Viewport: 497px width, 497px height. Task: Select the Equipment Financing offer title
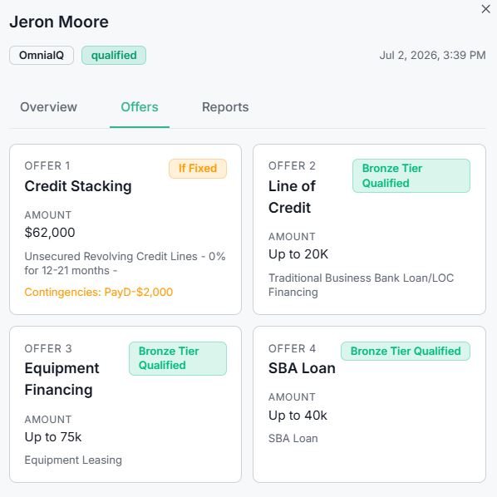pos(62,379)
